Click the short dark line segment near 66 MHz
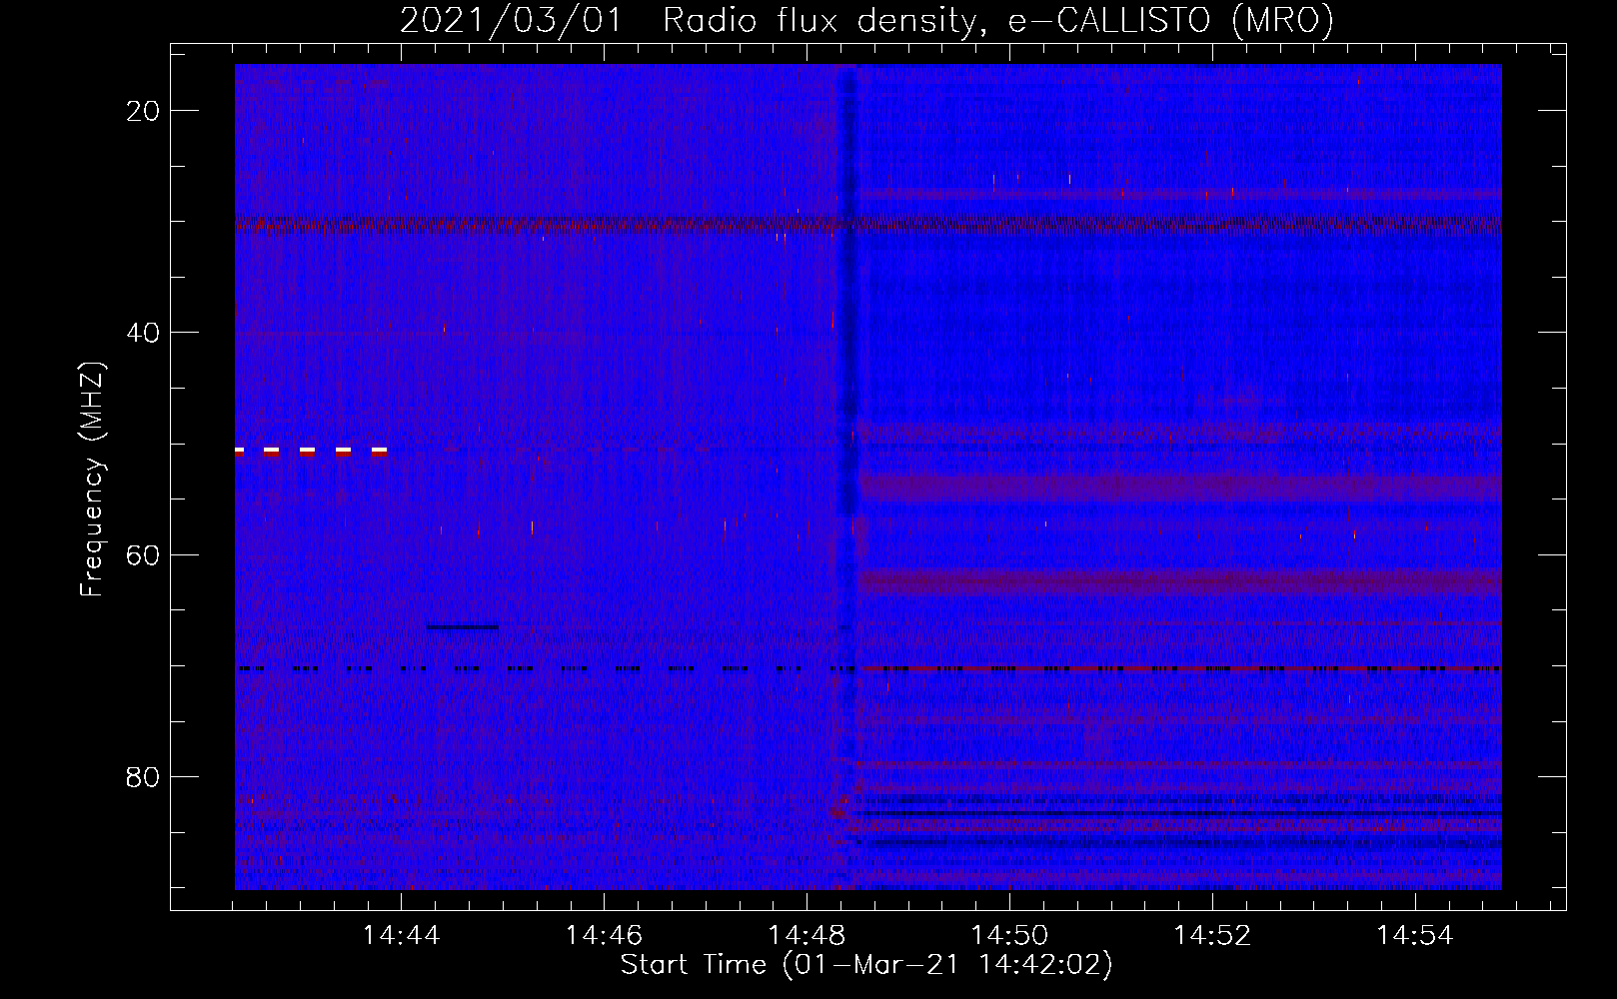 [462, 627]
